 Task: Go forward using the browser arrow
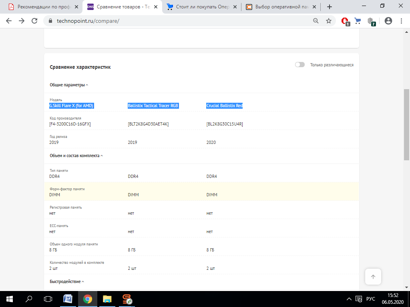click(x=22, y=21)
